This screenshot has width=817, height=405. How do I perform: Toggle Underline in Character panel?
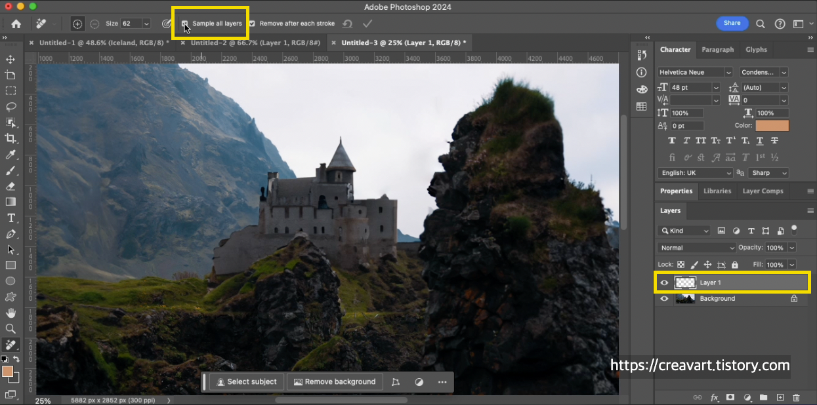click(x=760, y=141)
